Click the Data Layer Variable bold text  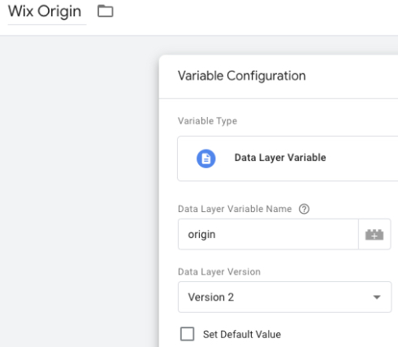point(280,158)
